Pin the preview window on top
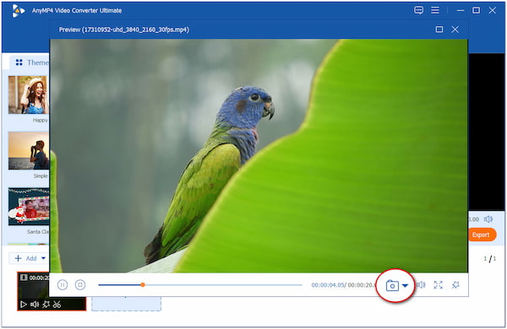Screen dimensions: 507x329 coord(455,285)
